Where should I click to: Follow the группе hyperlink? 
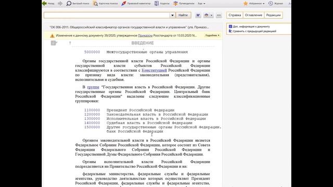pyautogui.click(x=93, y=87)
